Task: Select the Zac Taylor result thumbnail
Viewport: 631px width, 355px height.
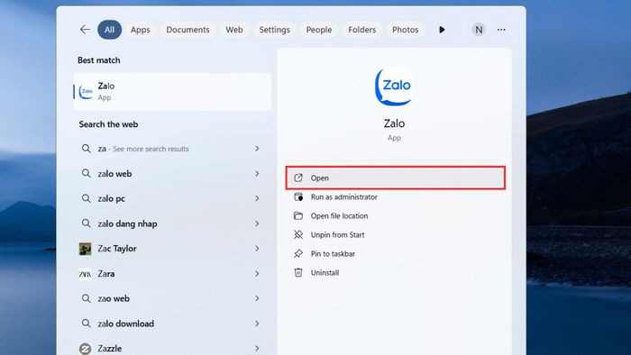Action: click(x=85, y=249)
